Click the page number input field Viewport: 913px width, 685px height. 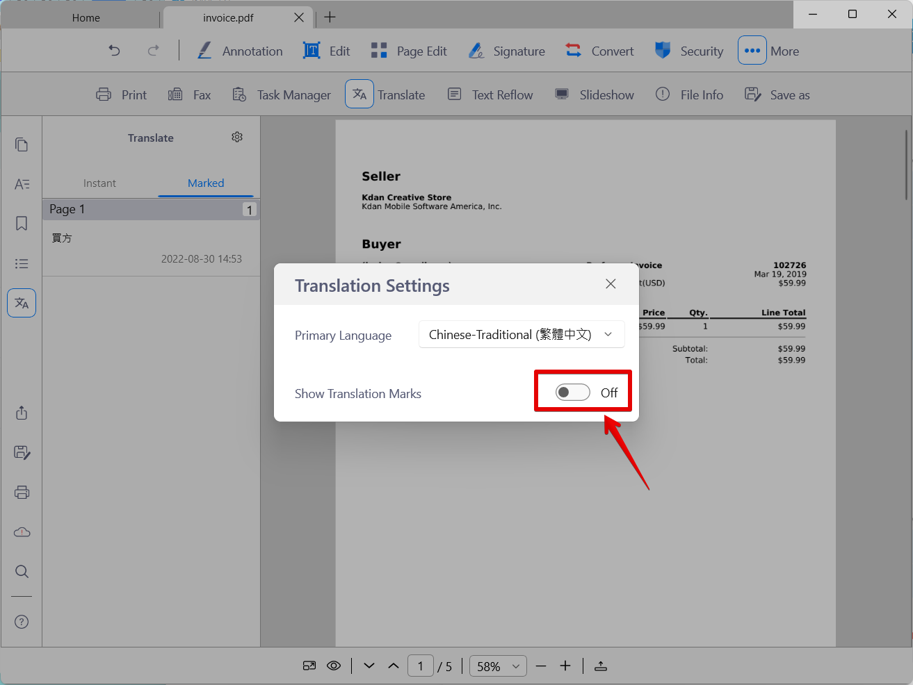tap(421, 666)
